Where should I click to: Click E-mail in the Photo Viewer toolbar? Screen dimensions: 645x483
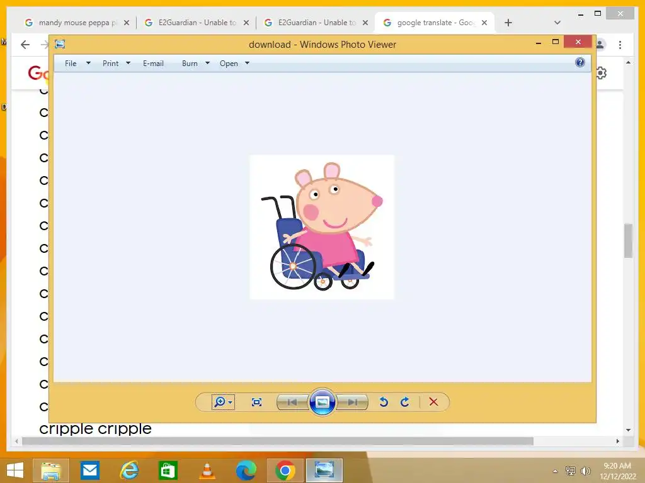pyautogui.click(x=154, y=64)
